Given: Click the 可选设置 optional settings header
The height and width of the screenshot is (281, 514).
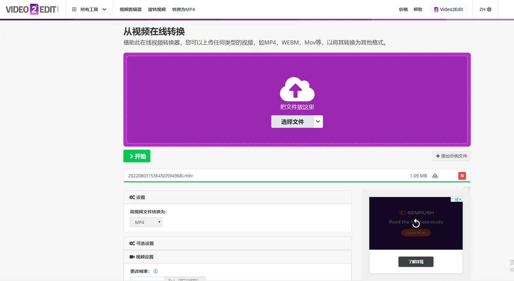Looking at the screenshot, I should coord(237,243).
